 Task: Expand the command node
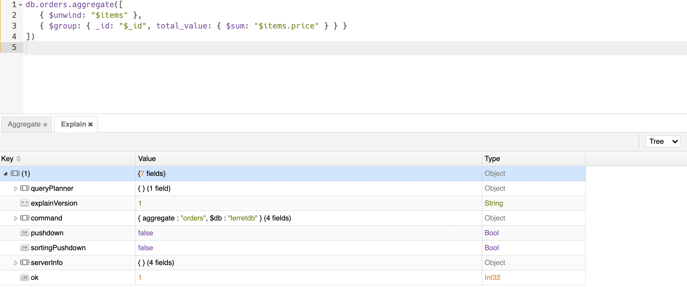tap(15, 218)
